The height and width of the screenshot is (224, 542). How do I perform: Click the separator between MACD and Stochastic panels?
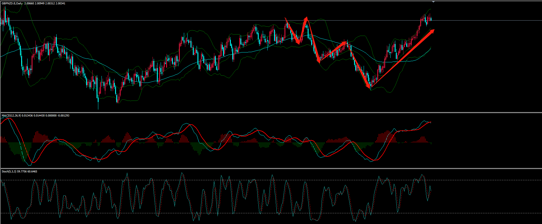tap(271, 168)
